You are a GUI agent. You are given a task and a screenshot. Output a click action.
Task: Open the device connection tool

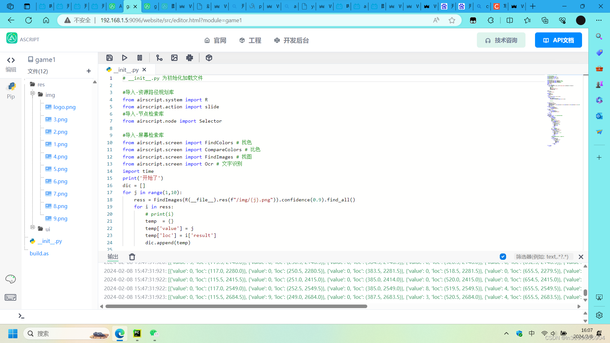click(x=159, y=57)
